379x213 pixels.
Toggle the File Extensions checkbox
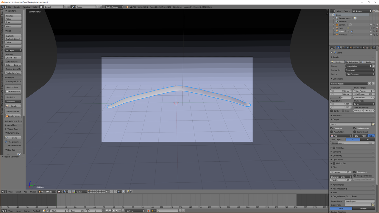click(x=355, y=128)
